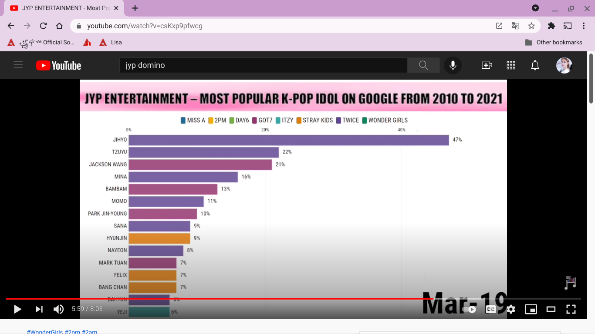This screenshot has width=595, height=334.
Task: Go to the YouTube home logo
Action: 58,66
